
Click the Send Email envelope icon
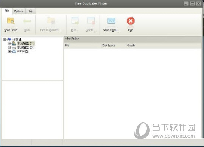[111, 21]
